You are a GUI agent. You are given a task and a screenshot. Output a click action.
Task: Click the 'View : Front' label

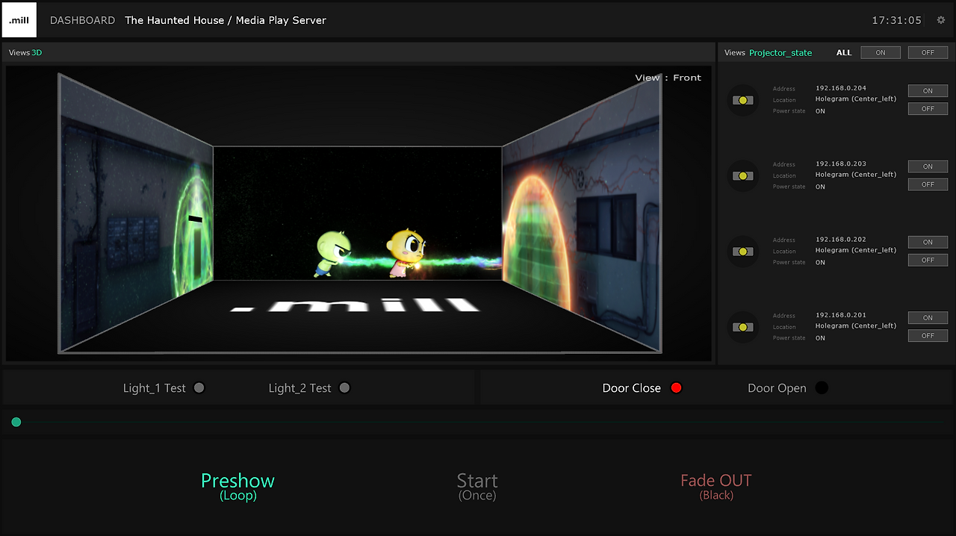[668, 78]
